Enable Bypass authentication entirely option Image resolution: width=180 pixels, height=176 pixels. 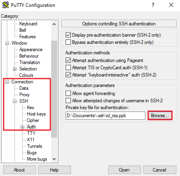tap(68, 42)
